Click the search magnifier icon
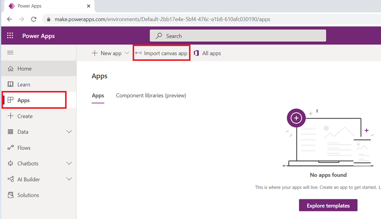 click(x=159, y=36)
